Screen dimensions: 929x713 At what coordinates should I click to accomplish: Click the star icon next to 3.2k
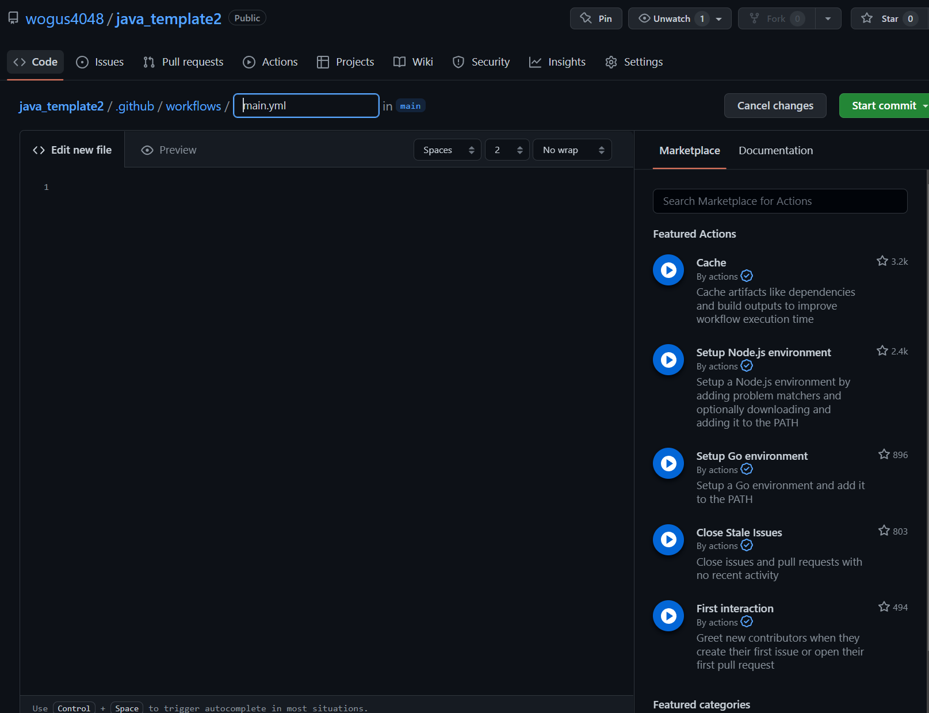coord(882,261)
